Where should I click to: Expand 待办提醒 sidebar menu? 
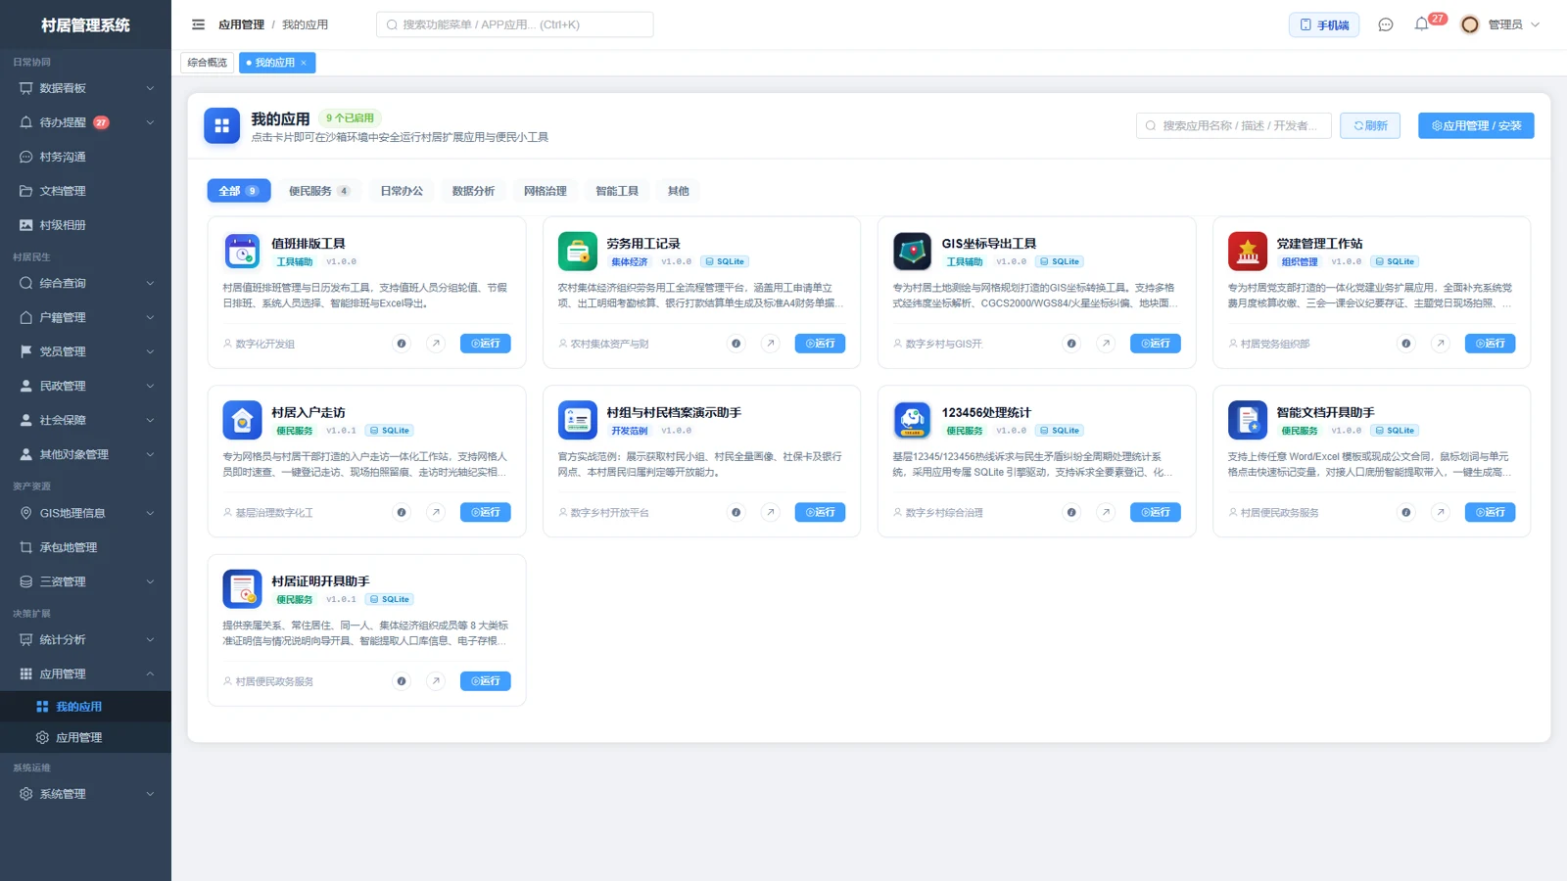click(x=85, y=122)
